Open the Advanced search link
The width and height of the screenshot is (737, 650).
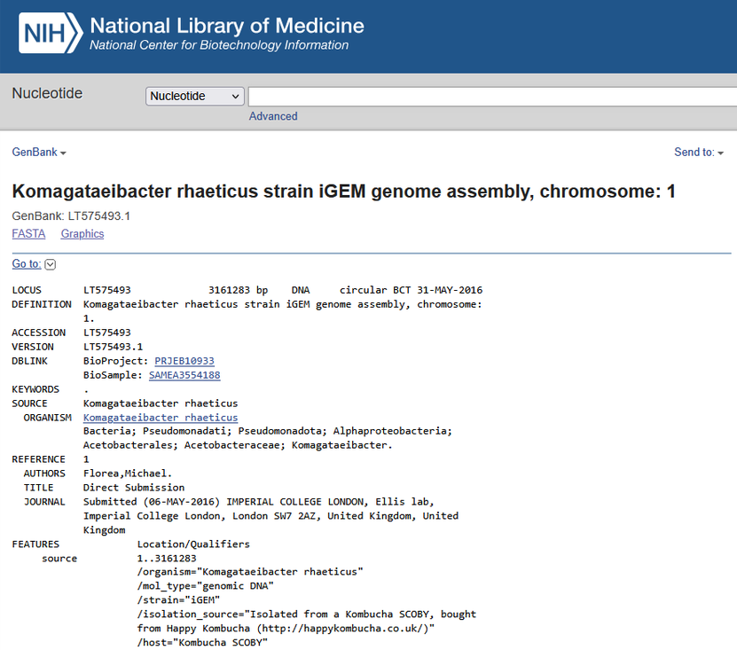pyautogui.click(x=273, y=116)
